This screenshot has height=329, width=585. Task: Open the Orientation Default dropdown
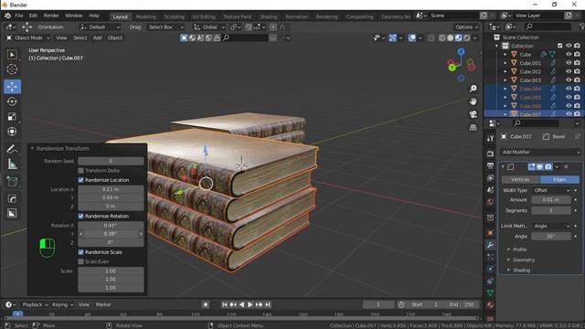point(101,27)
